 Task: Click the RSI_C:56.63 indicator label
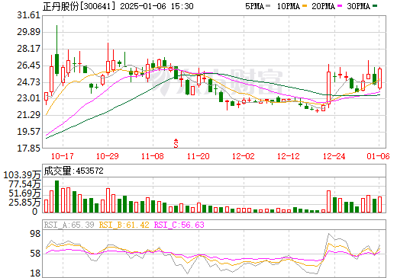coord(179,225)
